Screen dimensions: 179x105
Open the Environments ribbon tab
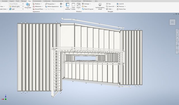click(x=37, y=1)
